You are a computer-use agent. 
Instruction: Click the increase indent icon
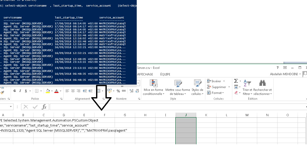coord(90,91)
